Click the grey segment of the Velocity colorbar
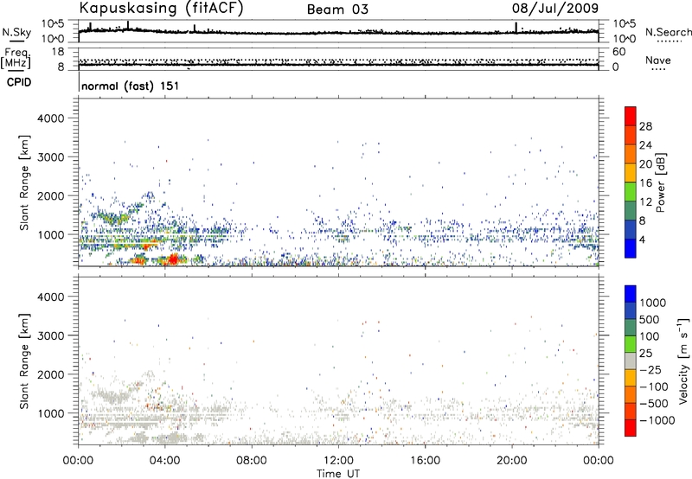 [631, 361]
